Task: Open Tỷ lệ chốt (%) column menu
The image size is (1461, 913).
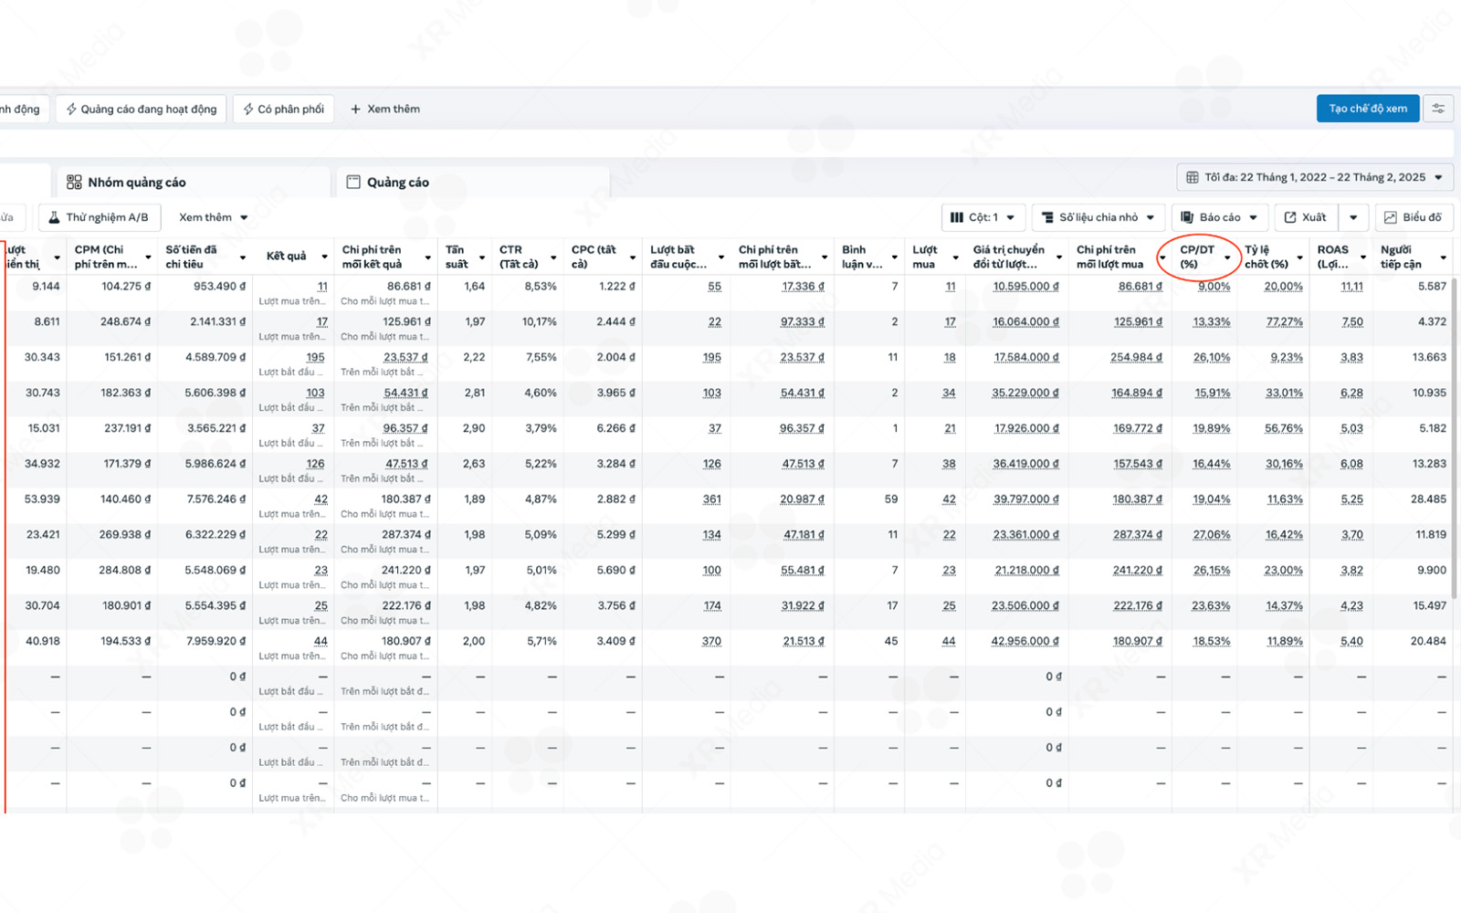Action: [x=1299, y=257]
